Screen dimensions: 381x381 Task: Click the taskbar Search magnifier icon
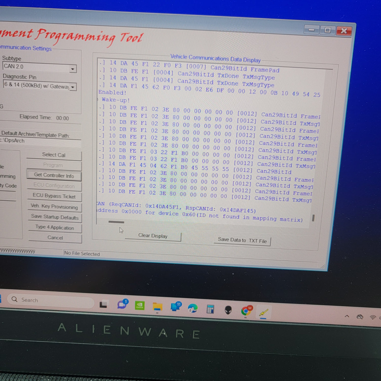pyautogui.click(x=15, y=299)
